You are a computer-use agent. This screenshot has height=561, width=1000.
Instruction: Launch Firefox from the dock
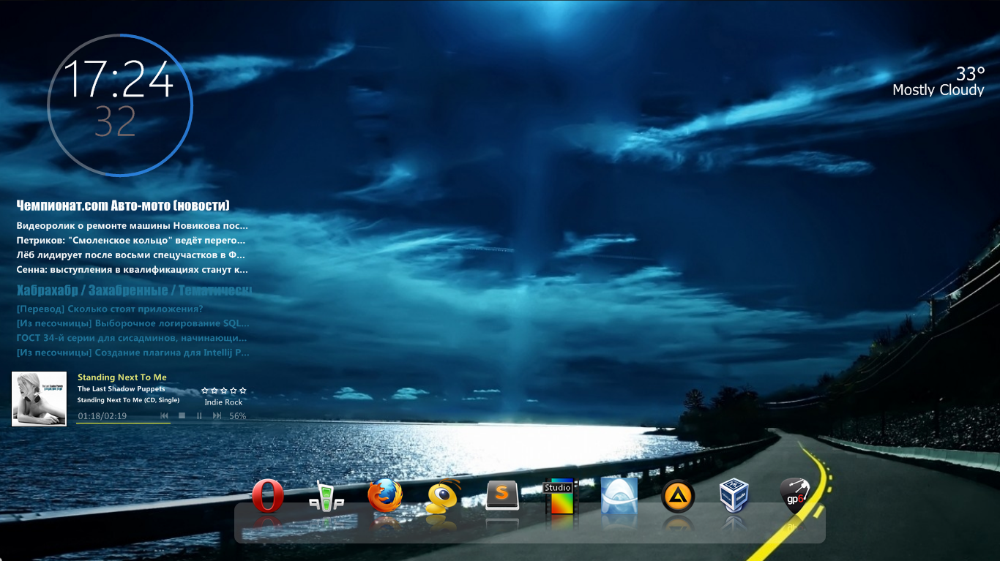[x=385, y=497]
